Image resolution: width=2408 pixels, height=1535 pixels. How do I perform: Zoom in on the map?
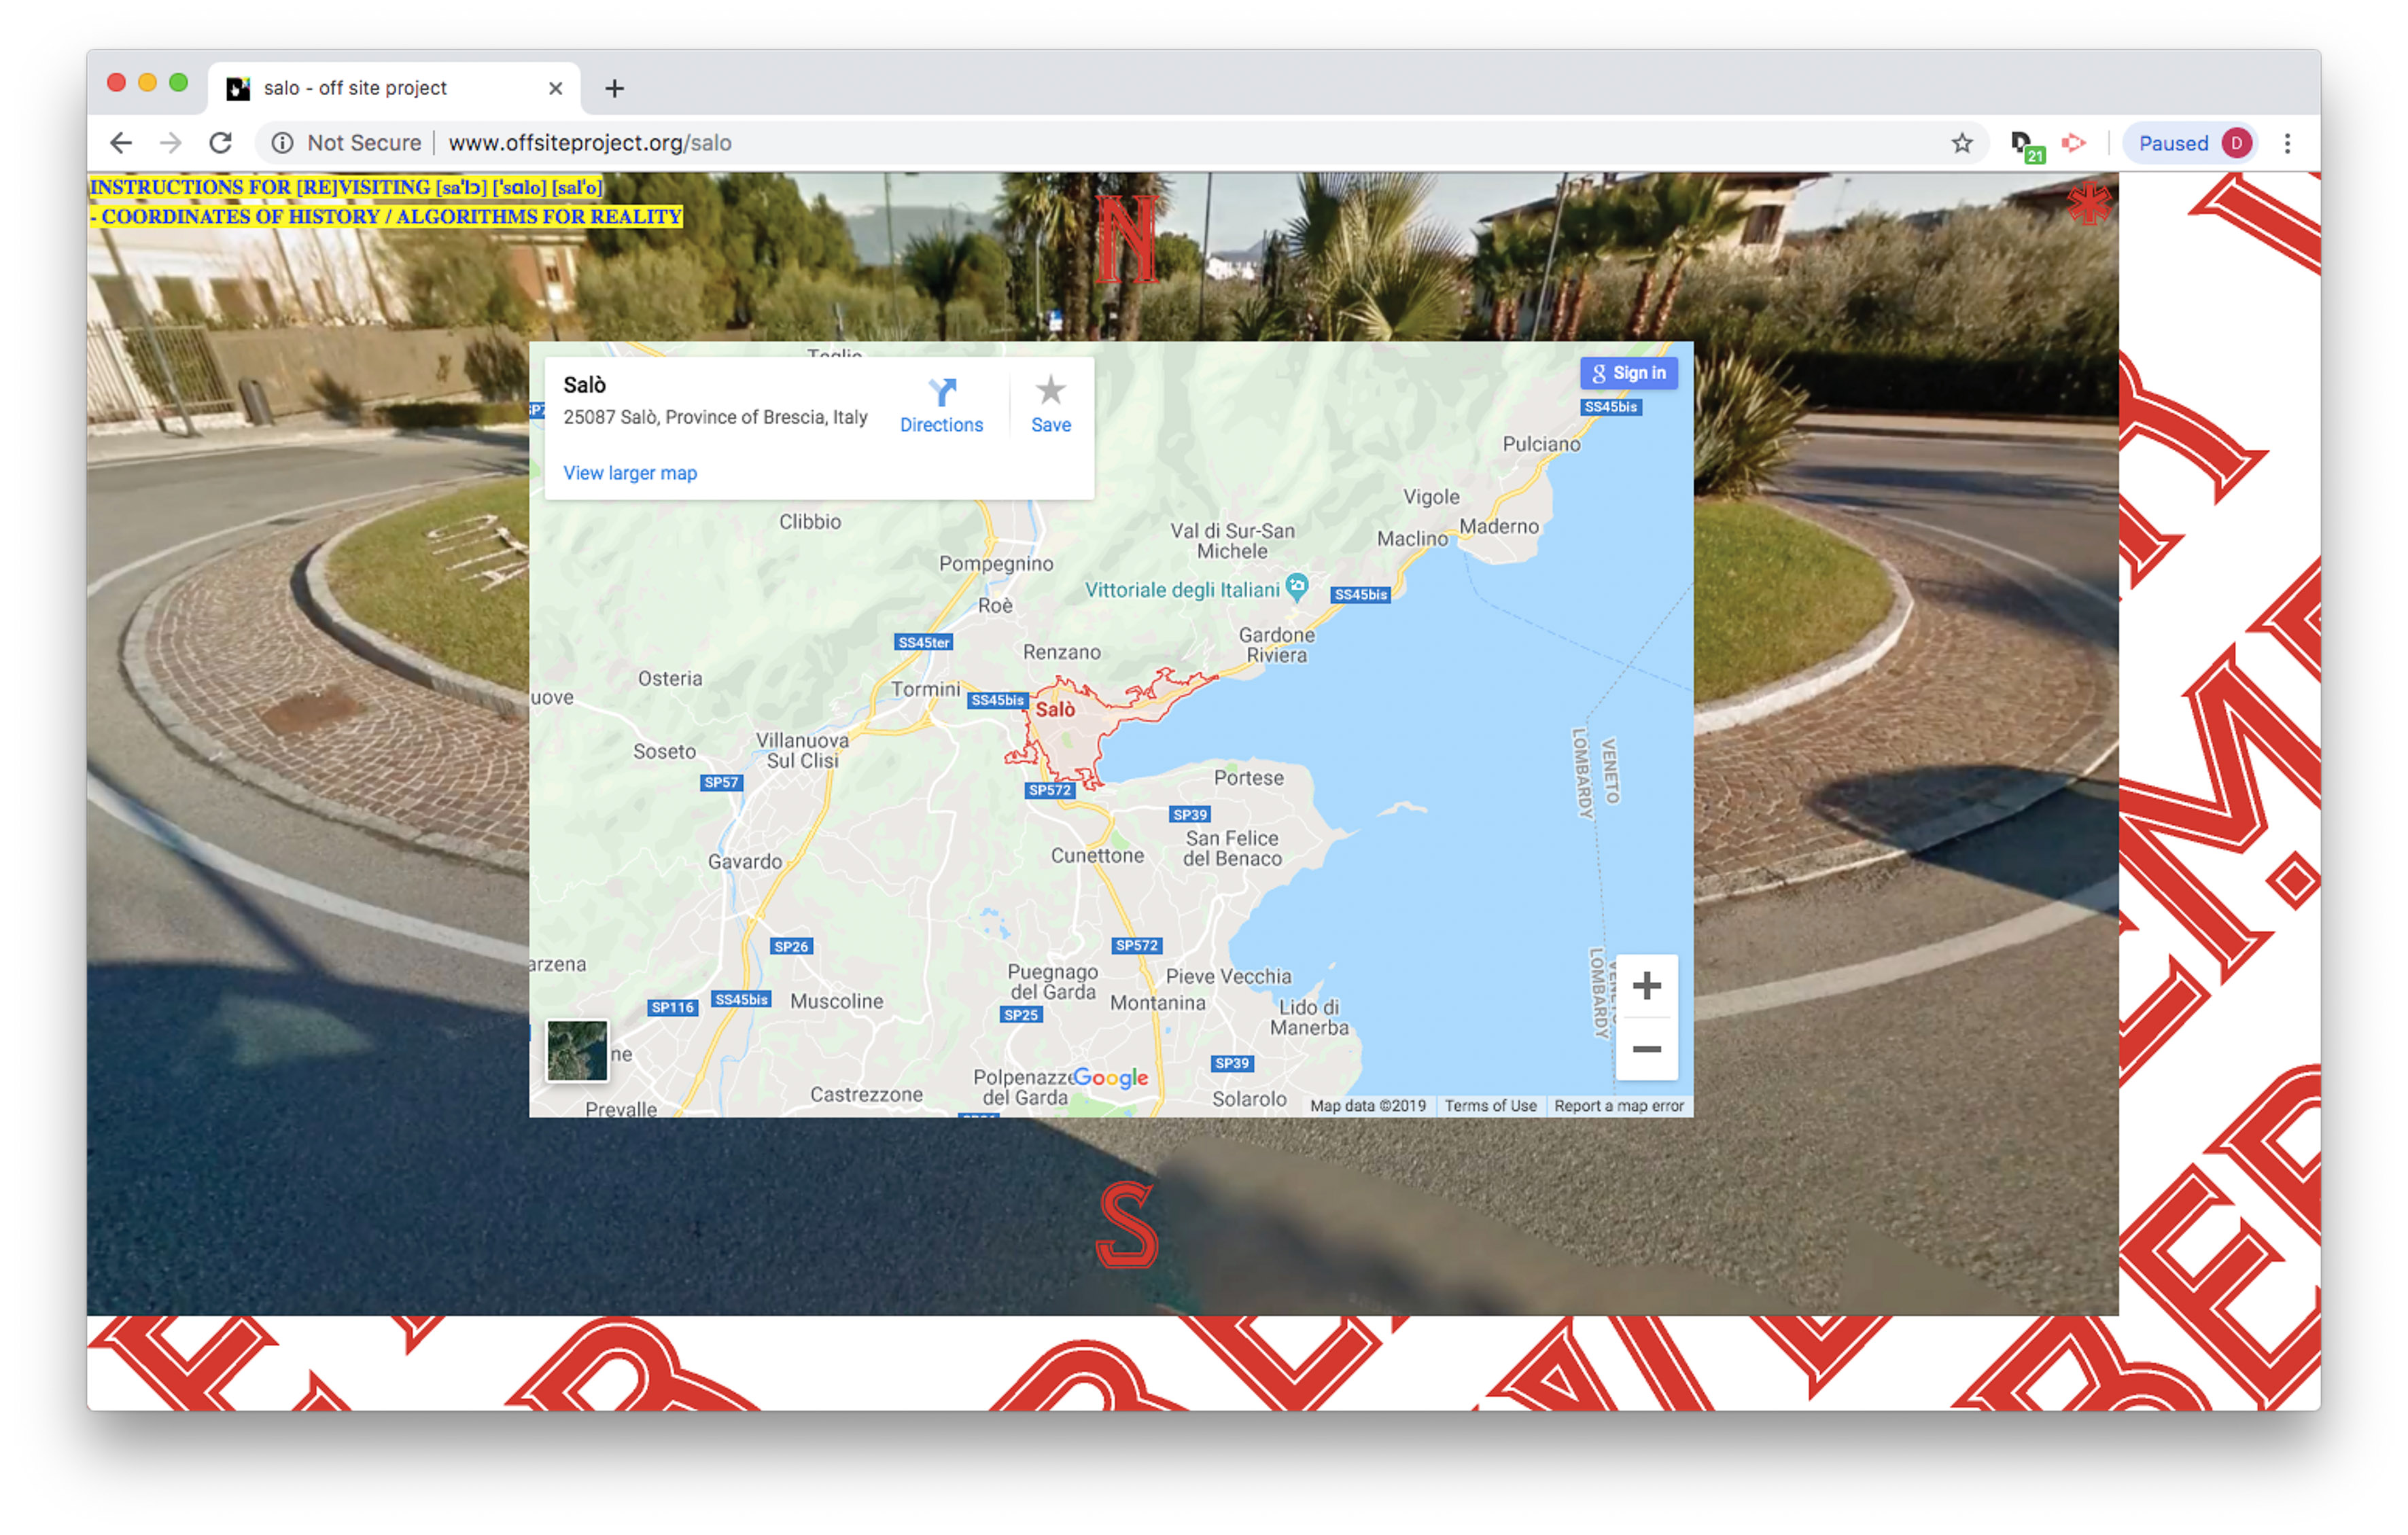tap(1646, 986)
